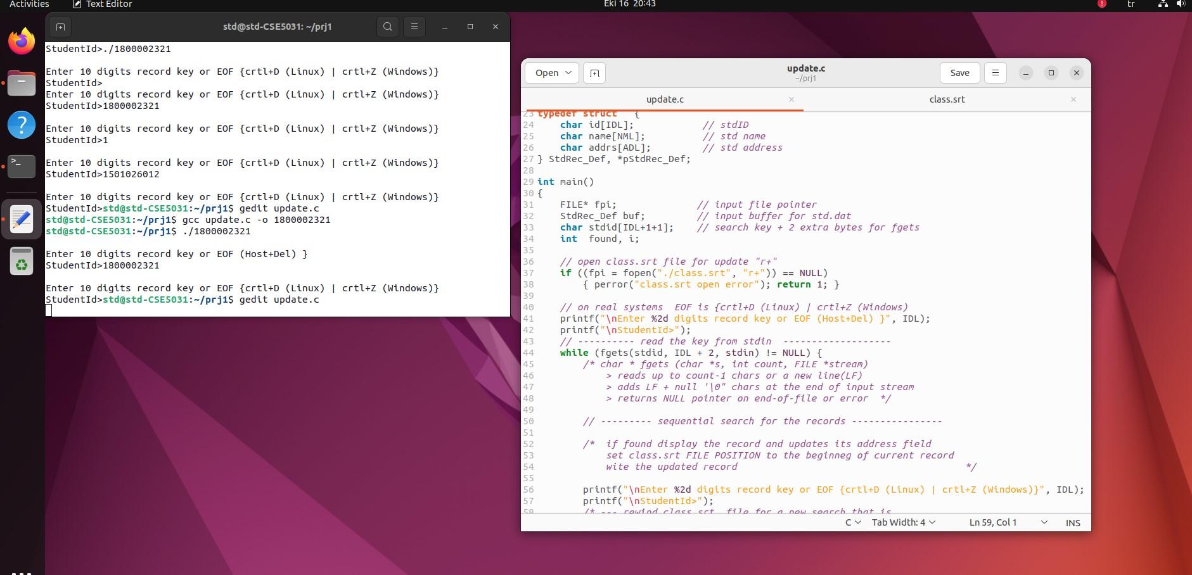Open the terminal hamburger menu
Image resolution: width=1192 pixels, height=575 pixels.
[x=414, y=27]
